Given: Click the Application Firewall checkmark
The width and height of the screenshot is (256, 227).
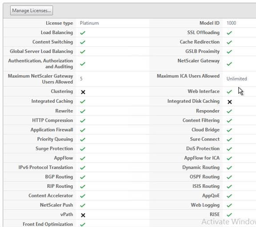Looking at the screenshot, I should (83, 130).
